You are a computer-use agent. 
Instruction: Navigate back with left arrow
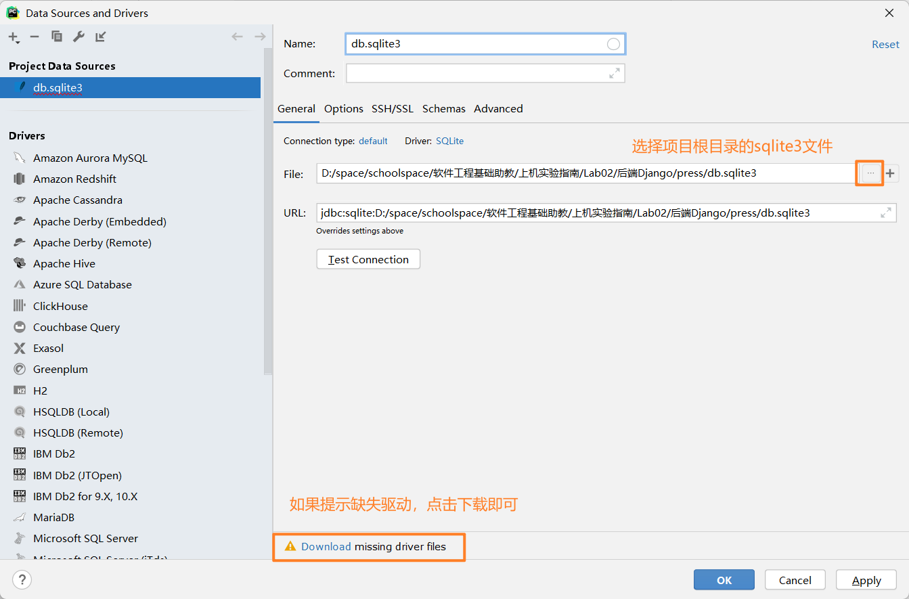(237, 37)
